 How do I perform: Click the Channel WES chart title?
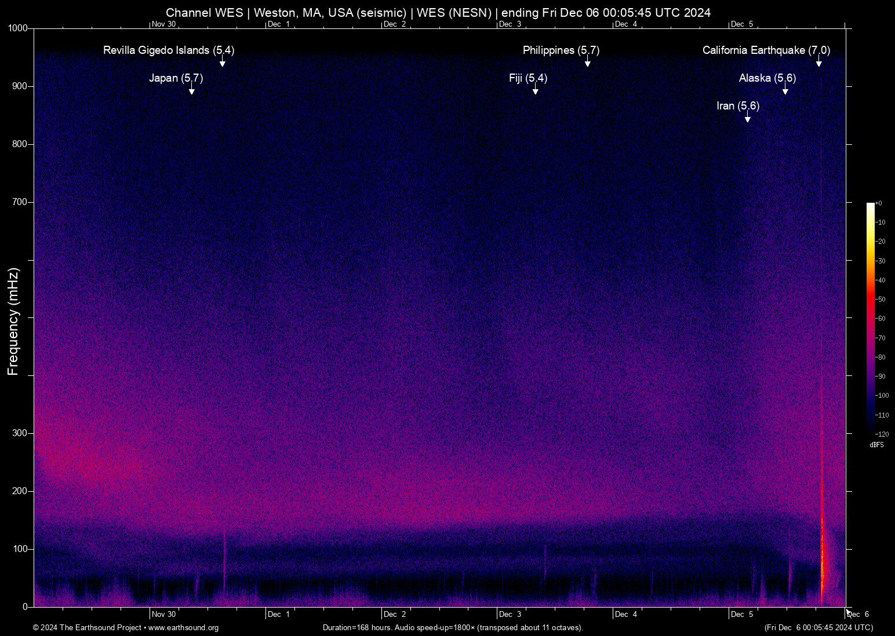click(x=438, y=13)
